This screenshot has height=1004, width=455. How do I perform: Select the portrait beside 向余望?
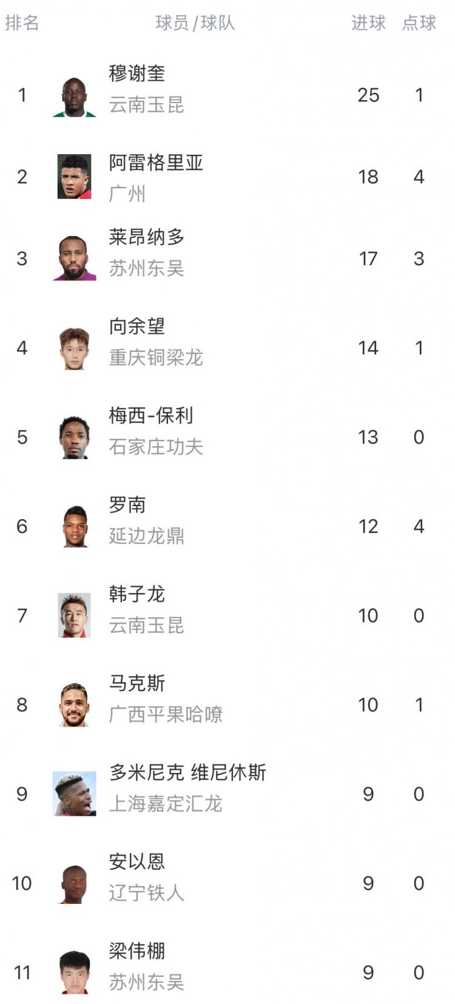[x=74, y=348]
